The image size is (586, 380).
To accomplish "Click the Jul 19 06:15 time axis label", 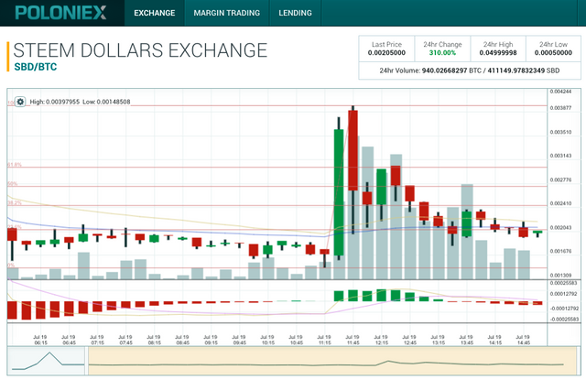I will click(40, 340).
